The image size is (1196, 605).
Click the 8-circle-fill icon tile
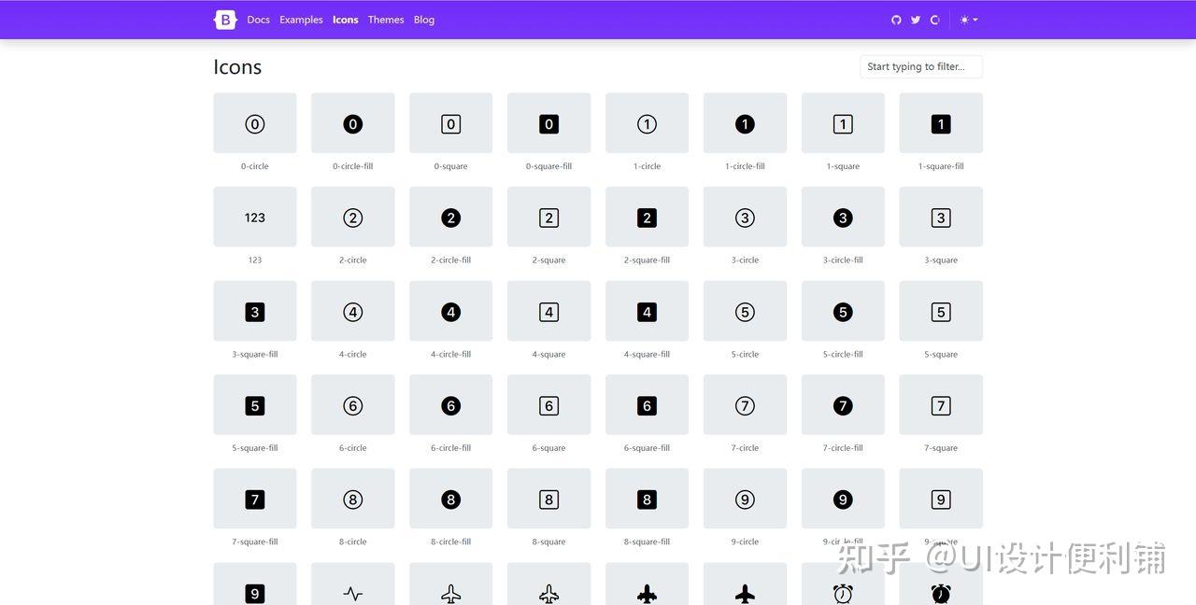coord(451,499)
